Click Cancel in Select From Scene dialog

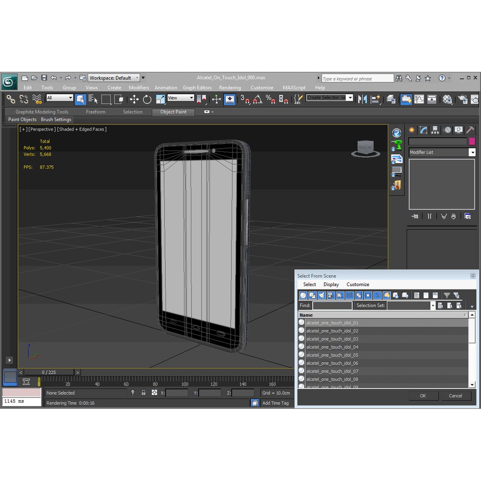pyautogui.click(x=455, y=396)
